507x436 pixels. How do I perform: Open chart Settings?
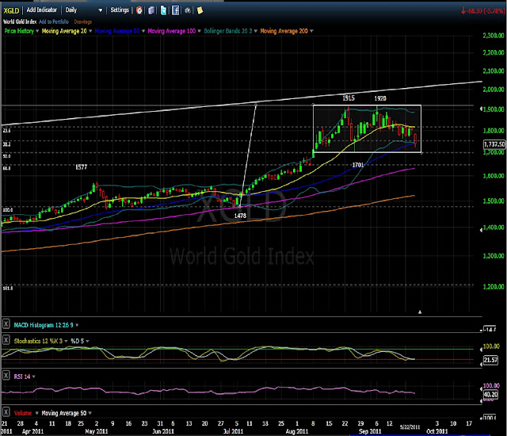click(120, 10)
